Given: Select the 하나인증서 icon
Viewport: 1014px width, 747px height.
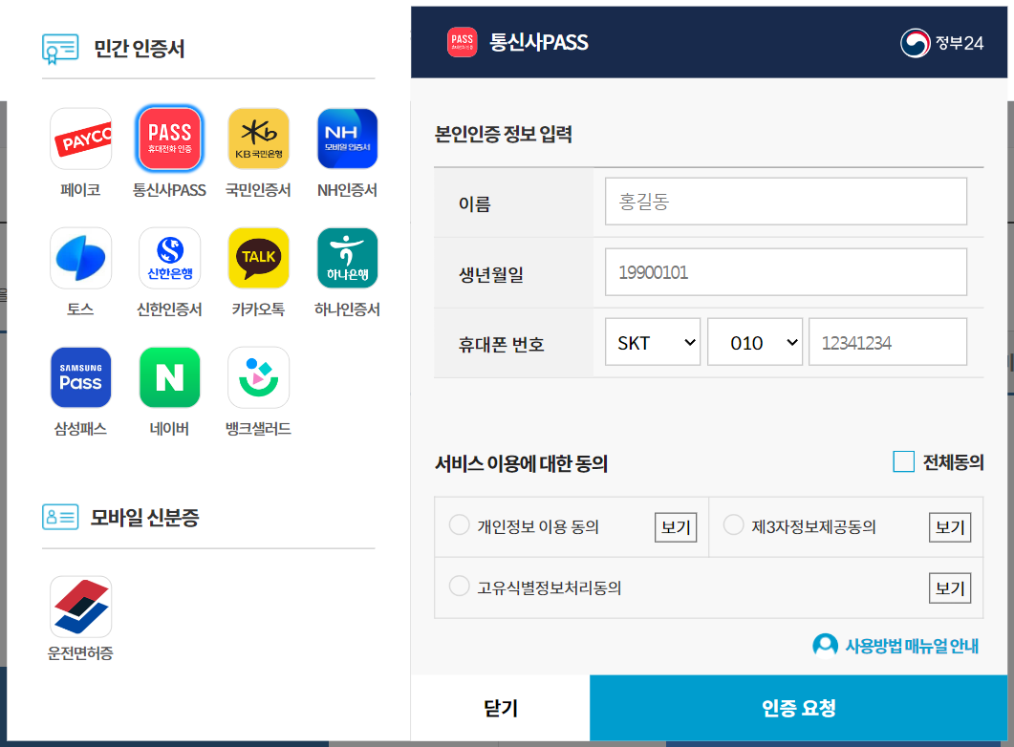Looking at the screenshot, I should click(347, 257).
